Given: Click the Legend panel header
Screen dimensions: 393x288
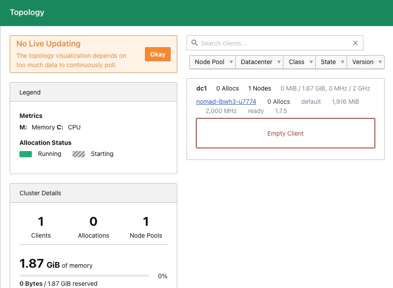Looking at the screenshot, I should [x=93, y=92].
